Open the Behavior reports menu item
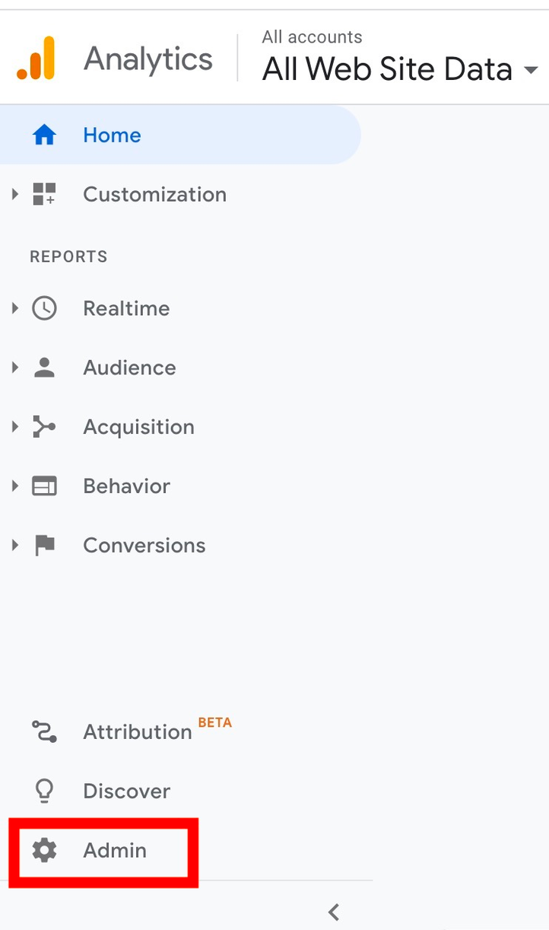 click(x=126, y=486)
